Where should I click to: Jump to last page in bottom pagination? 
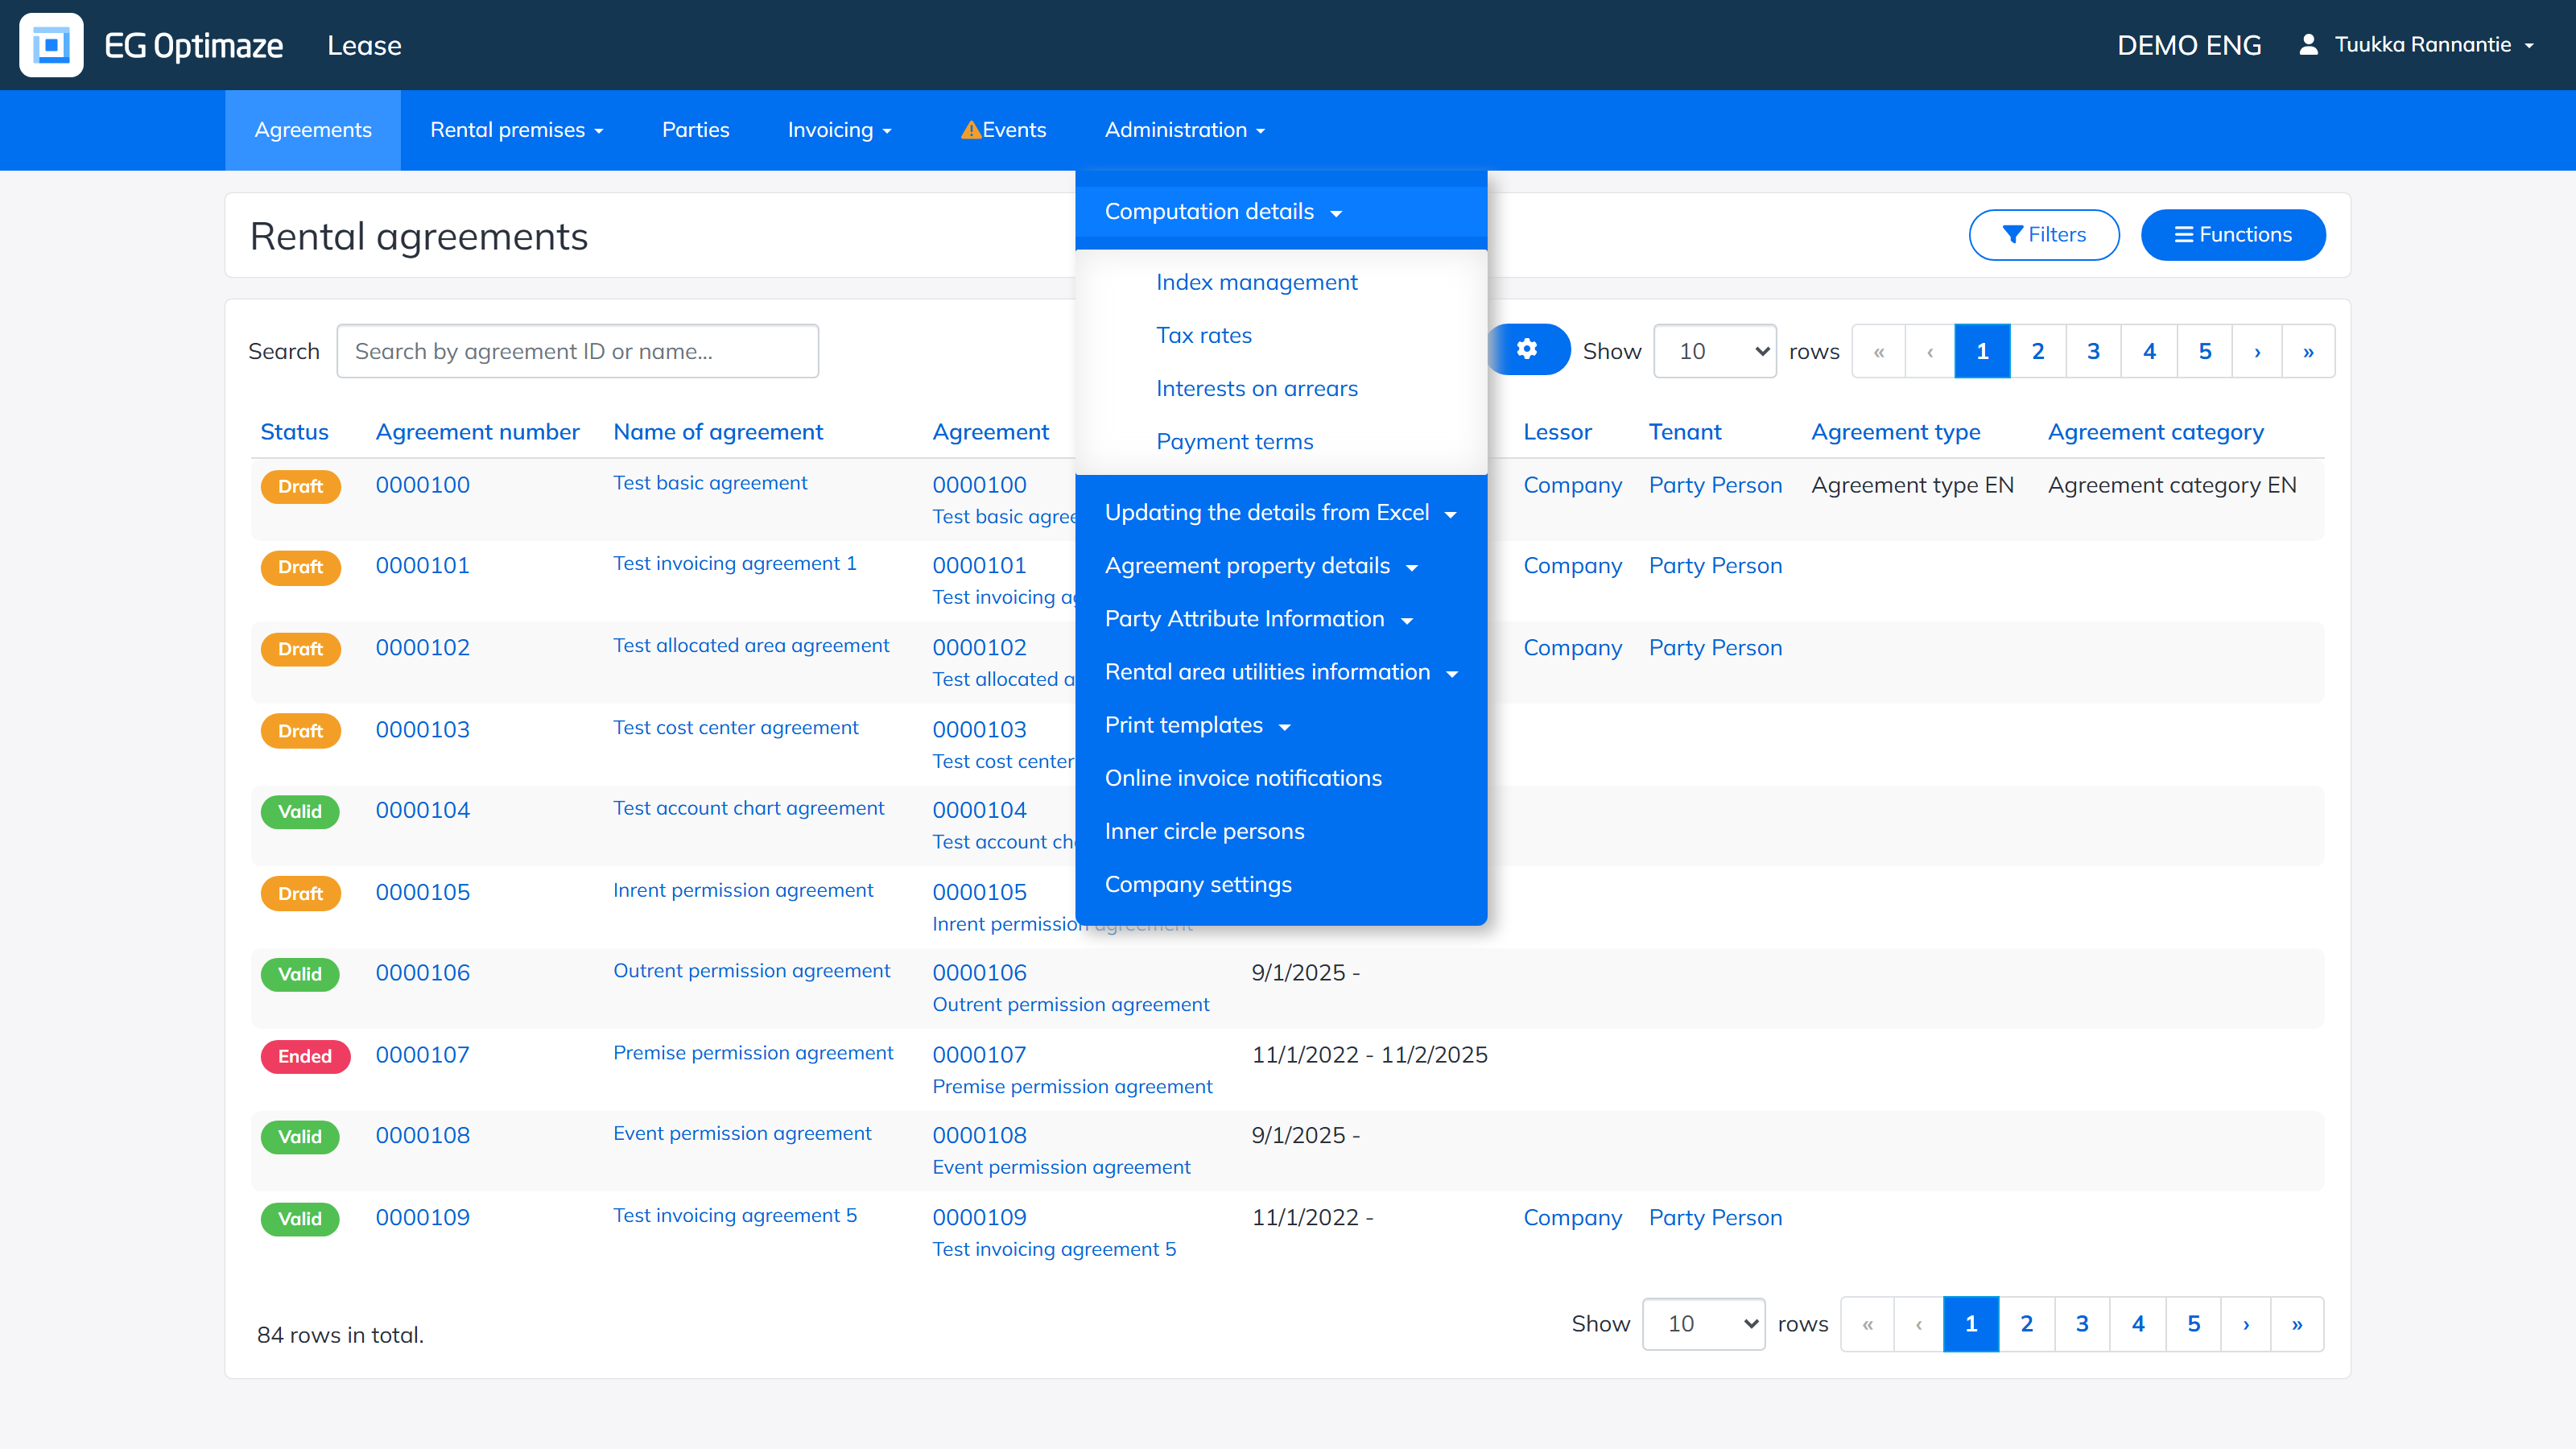pyautogui.click(x=2297, y=1324)
